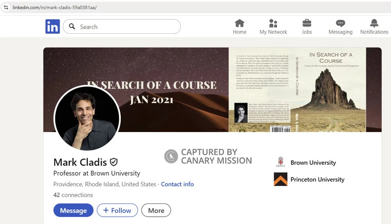The height and width of the screenshot is (224, 391).
Task: Select the linkedin.com URL in address bar
Action: coord(55,7)
